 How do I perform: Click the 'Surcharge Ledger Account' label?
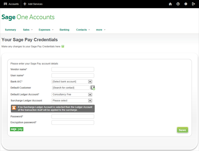(26, 101)
